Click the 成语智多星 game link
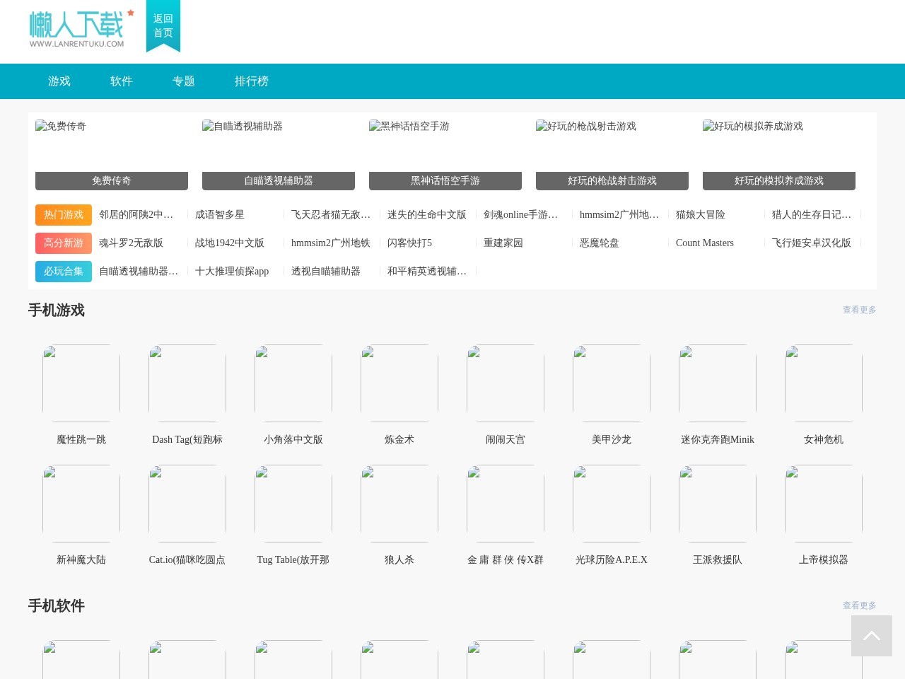The width and height of the screenshot is (905, 679). (x=219, y=214)
